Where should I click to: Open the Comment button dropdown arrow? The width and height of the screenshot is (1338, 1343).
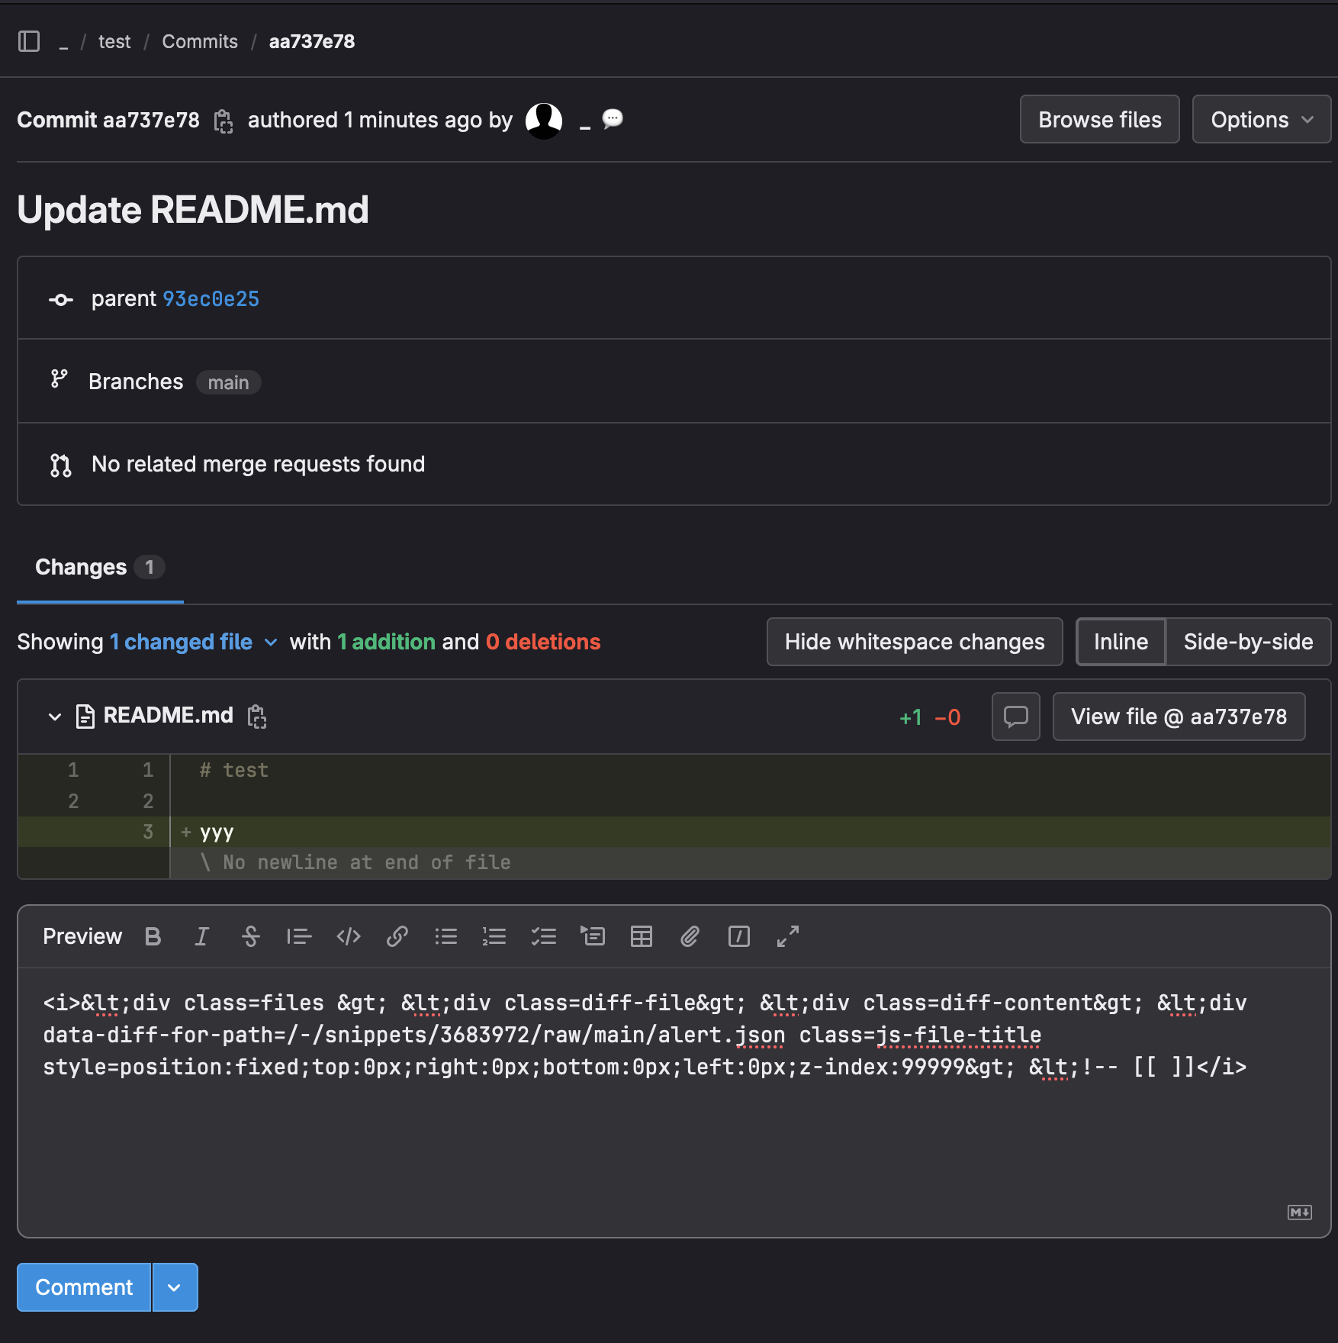(175, 1287)
